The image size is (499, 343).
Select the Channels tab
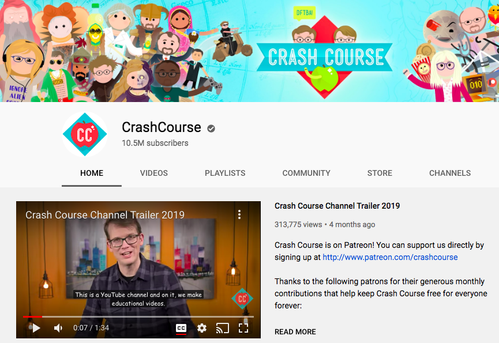click(x=449, y=173)
